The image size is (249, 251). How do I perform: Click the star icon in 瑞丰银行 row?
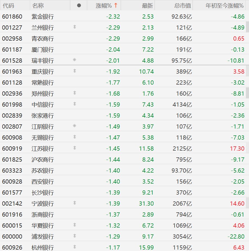coord(75,60)
